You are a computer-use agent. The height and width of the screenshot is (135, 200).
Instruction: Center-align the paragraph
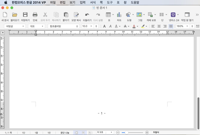click(159, 26)
